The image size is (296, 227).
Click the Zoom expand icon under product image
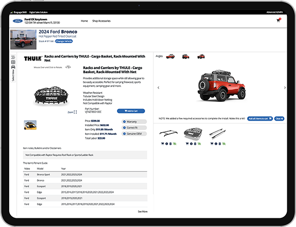(75, 112)
